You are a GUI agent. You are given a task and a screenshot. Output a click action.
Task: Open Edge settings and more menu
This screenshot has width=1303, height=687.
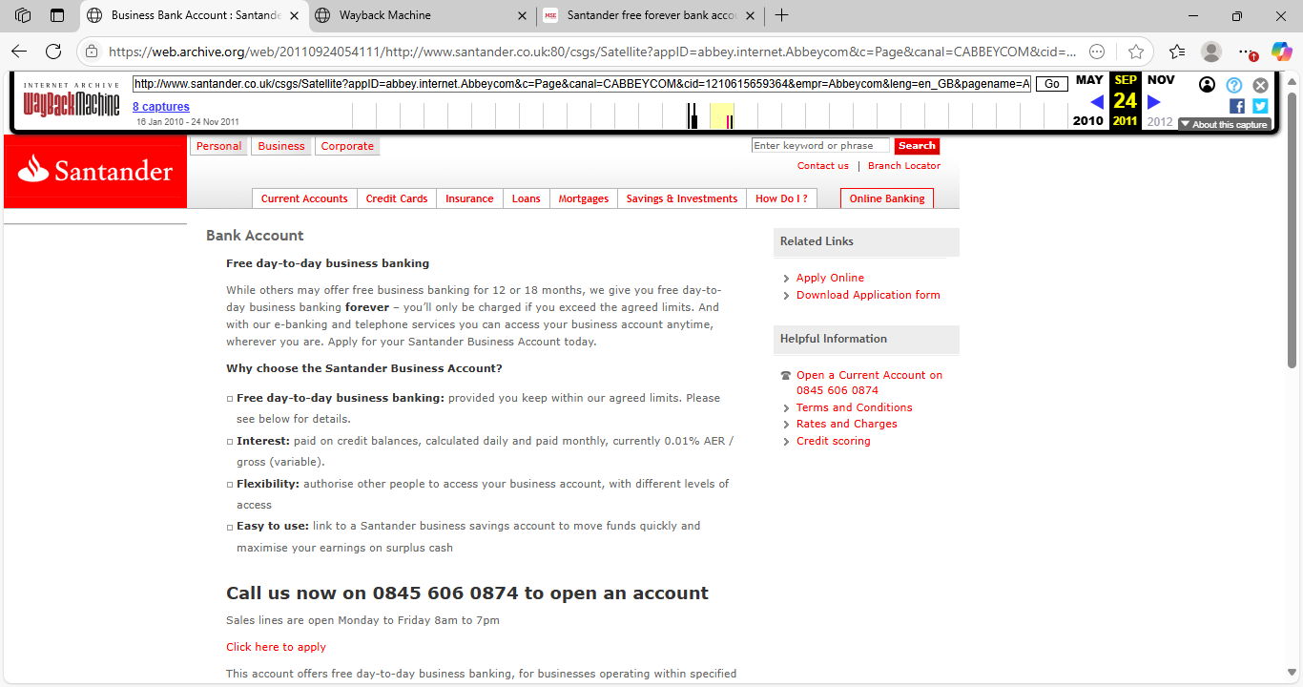[x=1245, y=52]
